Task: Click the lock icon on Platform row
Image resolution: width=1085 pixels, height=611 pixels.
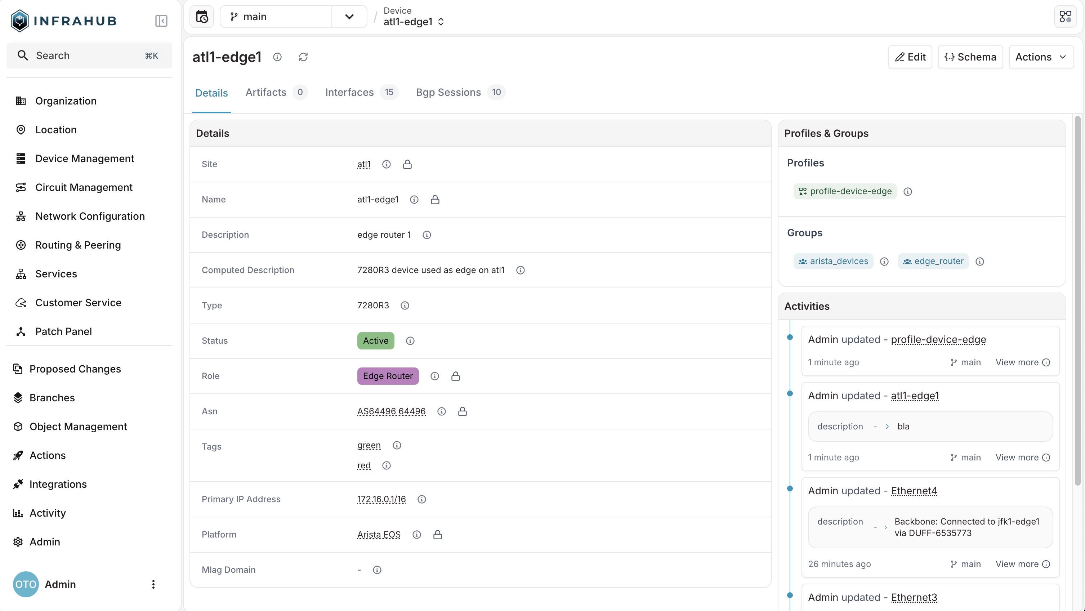Action: tap(437, 534)
